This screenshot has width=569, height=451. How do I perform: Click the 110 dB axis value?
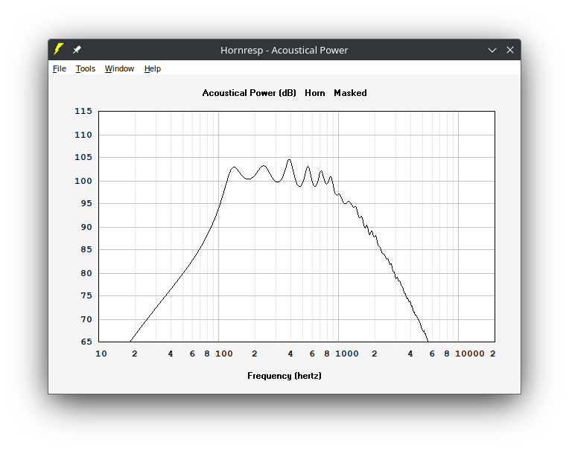[83, 135]
